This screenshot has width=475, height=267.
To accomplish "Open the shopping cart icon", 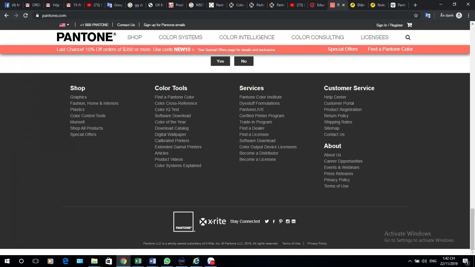I will pyautogui.click(x=409, y=25).
